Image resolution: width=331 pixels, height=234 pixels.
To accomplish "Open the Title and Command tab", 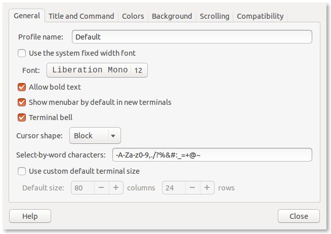I will pos(81,16).
